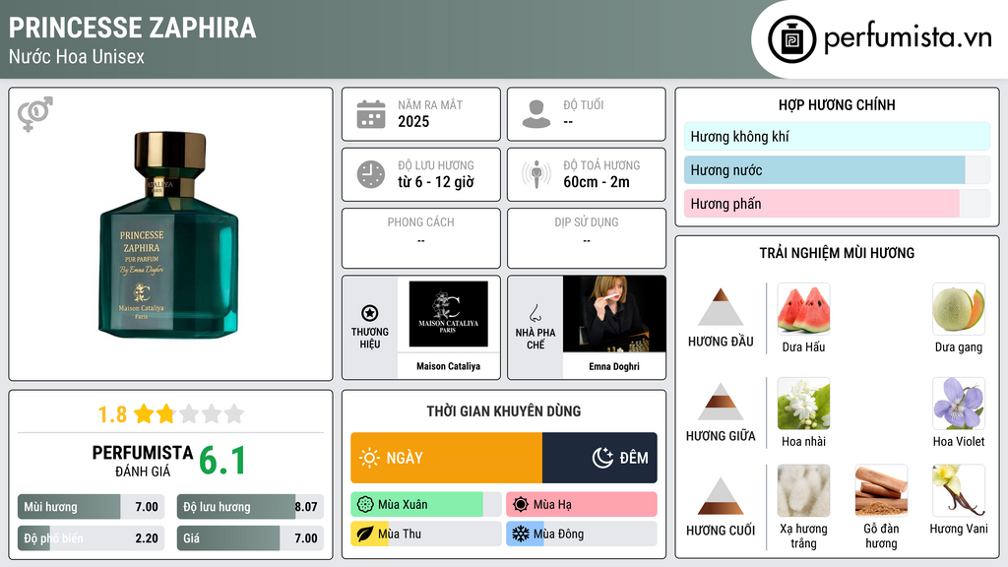The image size is (1008, 567).
Task: Click the 1.8 user rating number
Action: pos(112,414)
